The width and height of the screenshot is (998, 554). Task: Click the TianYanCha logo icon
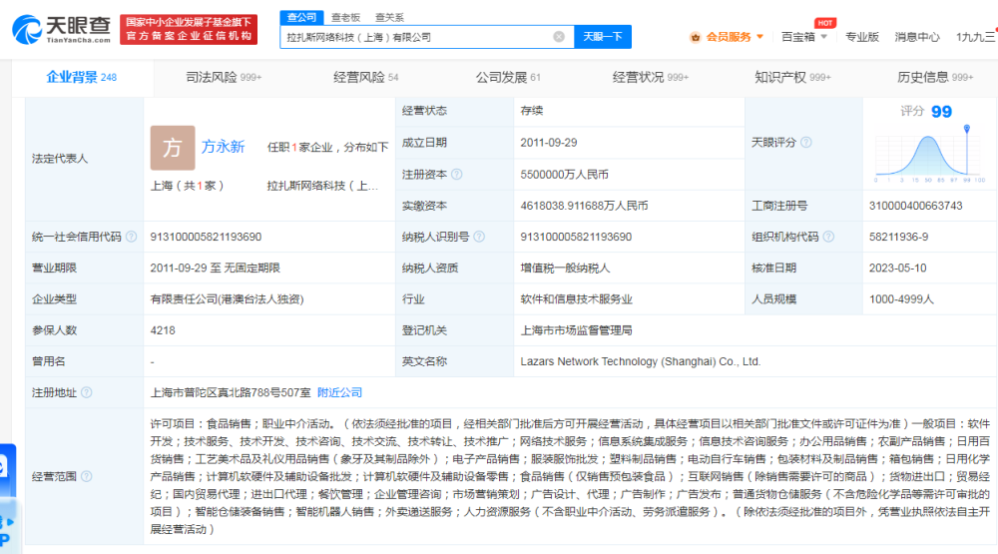point(27,29)
